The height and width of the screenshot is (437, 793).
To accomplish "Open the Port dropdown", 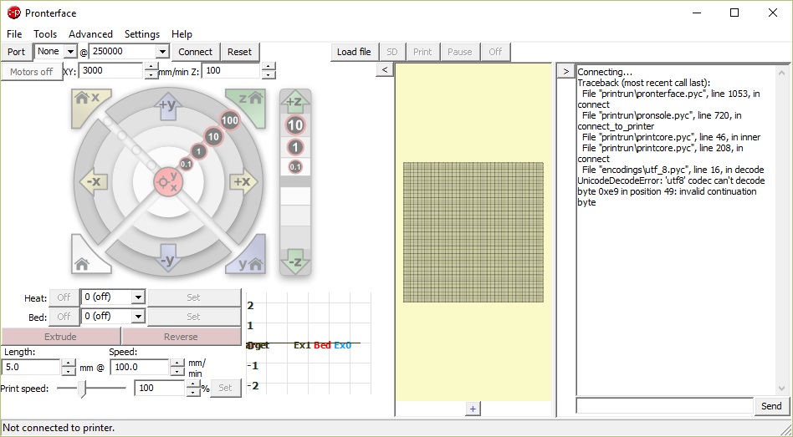I will pos(70,52).
